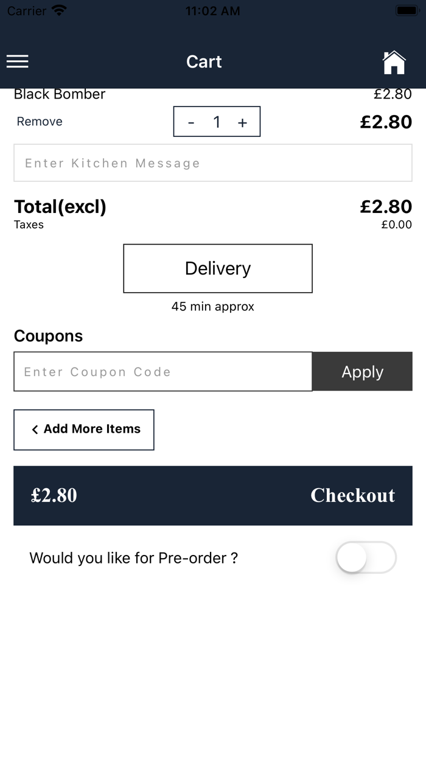Screen dimensions: 426x757
Task: Tap the 45 min approx text
Action: (213, 307)
